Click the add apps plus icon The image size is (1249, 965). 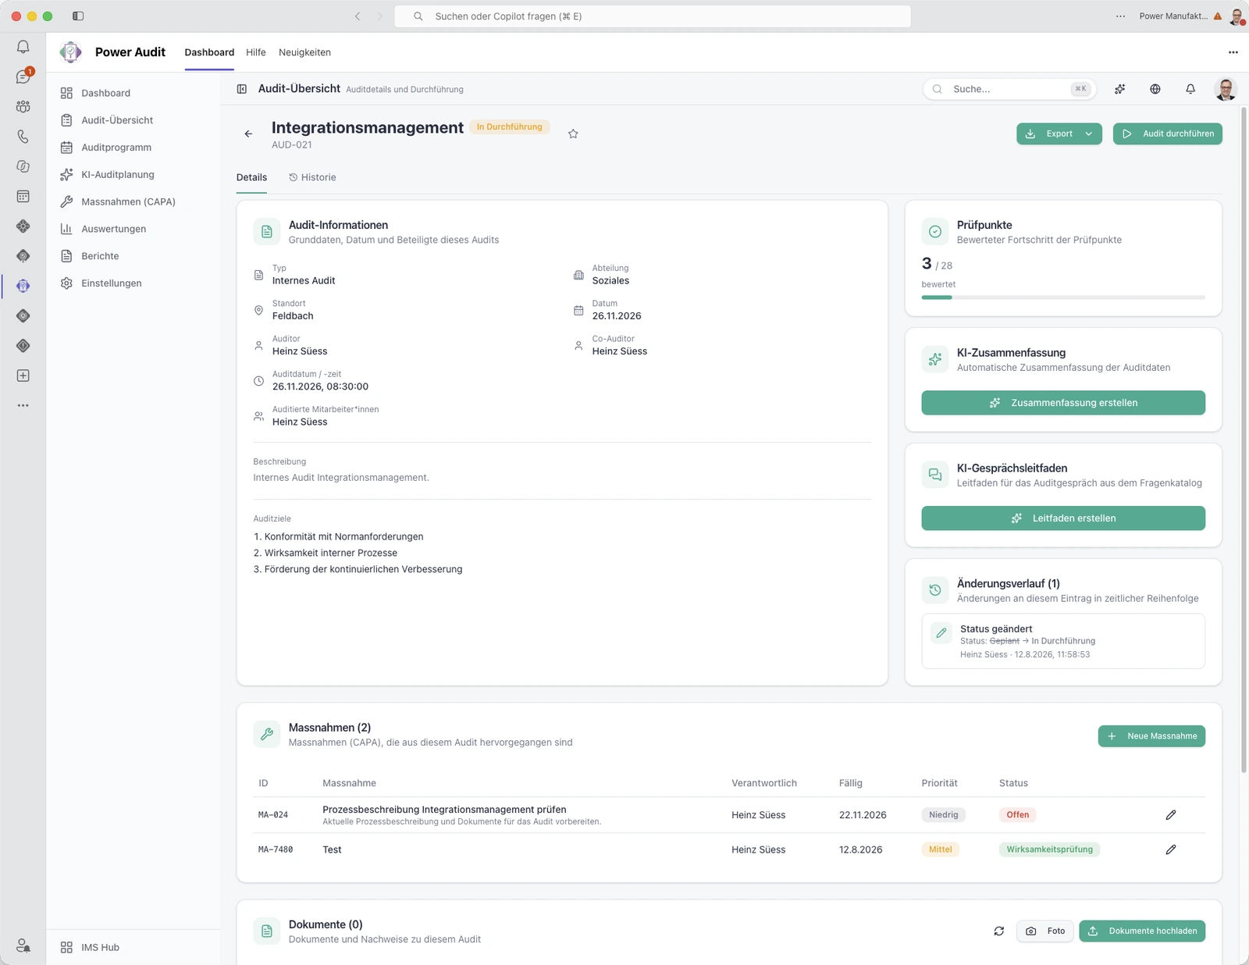tap(23, 376)
